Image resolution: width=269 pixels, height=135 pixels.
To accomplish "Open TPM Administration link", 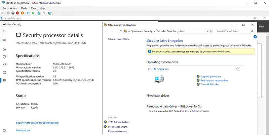I will coord(119,122).
